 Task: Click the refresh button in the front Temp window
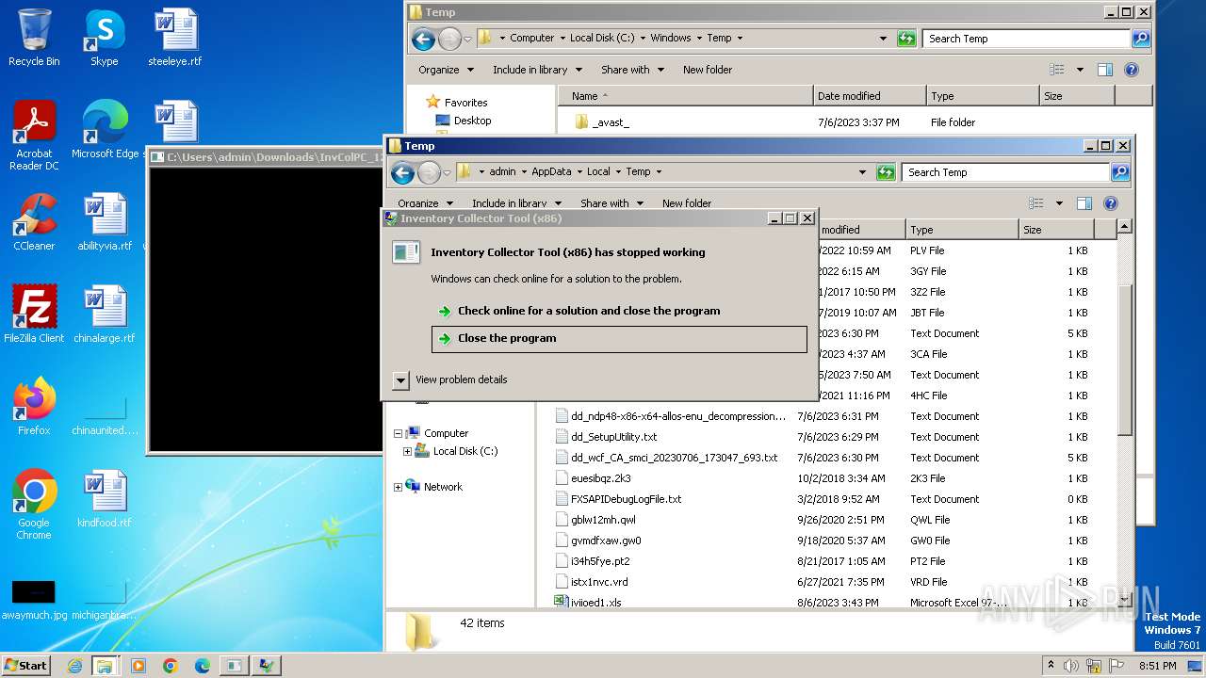point(886,172)
